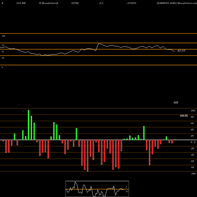Click the '(5,5' parameter text in header
The height and width of the screenshot is (197, 197).
(x=101, y=3)
